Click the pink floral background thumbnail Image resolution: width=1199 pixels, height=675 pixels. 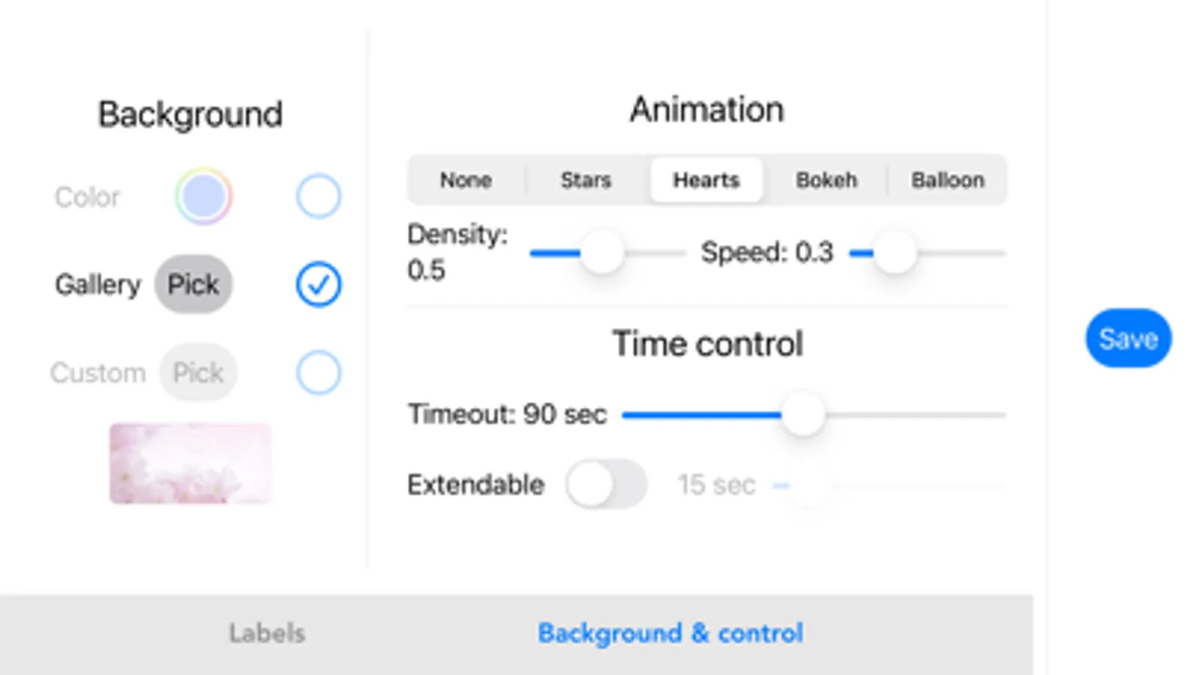pyautogui.click(x=190, y=463)
